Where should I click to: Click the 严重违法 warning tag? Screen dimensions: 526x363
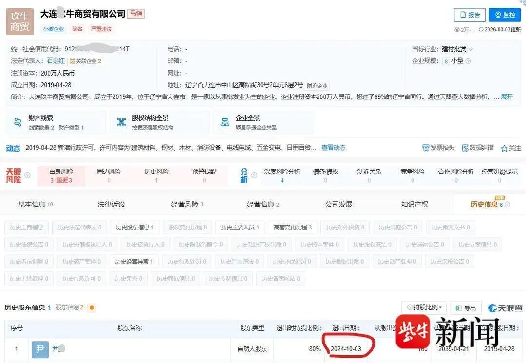point(100,29)
